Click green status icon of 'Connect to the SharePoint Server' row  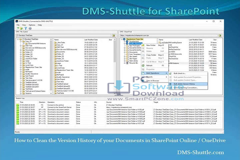18,107
